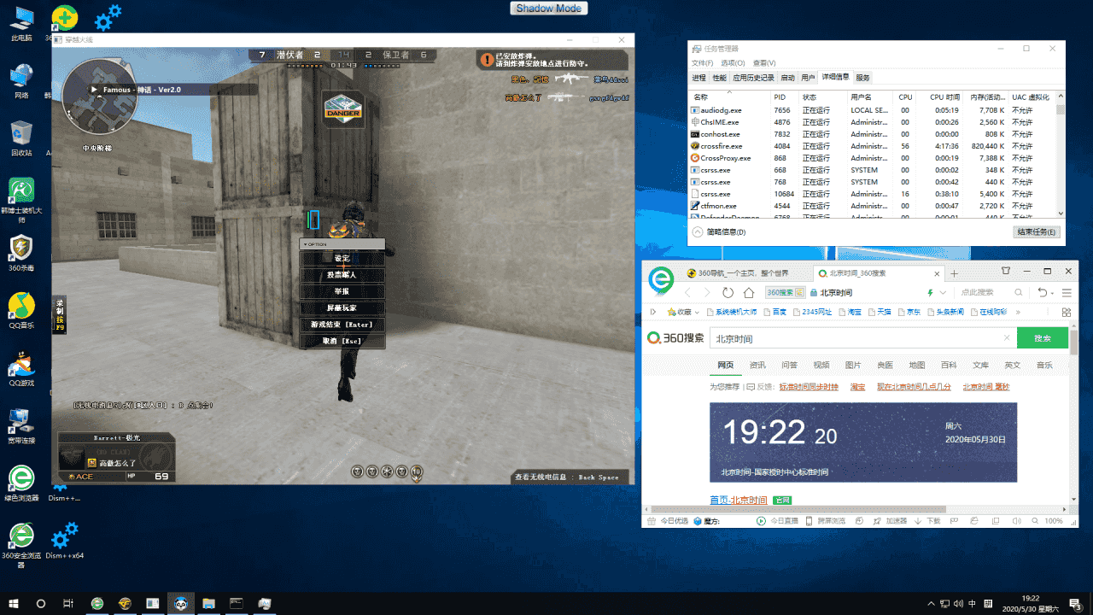
Task: Open the notification center in system tray
Action: coord(1074,604)
